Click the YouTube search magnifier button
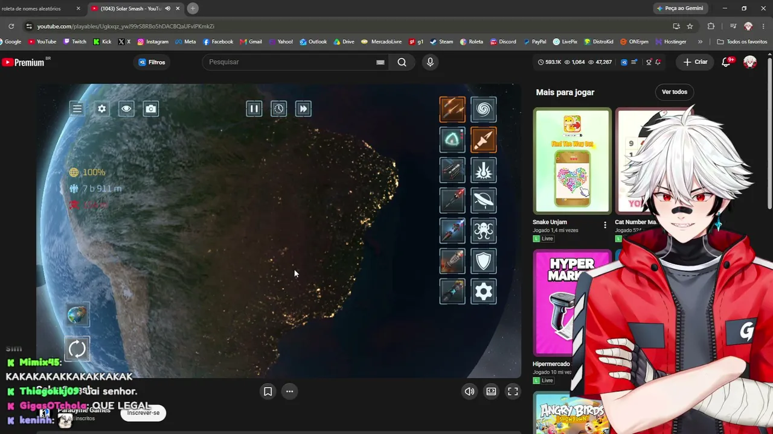Screen dimensions: 773x434 pyautogui.click(x=402, y=62)
